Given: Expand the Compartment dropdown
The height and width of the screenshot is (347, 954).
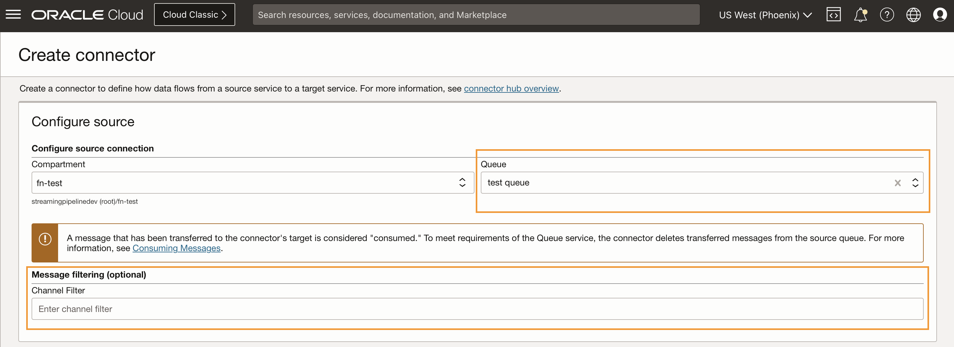Looking at the screenshot, I should click(462, 182).
